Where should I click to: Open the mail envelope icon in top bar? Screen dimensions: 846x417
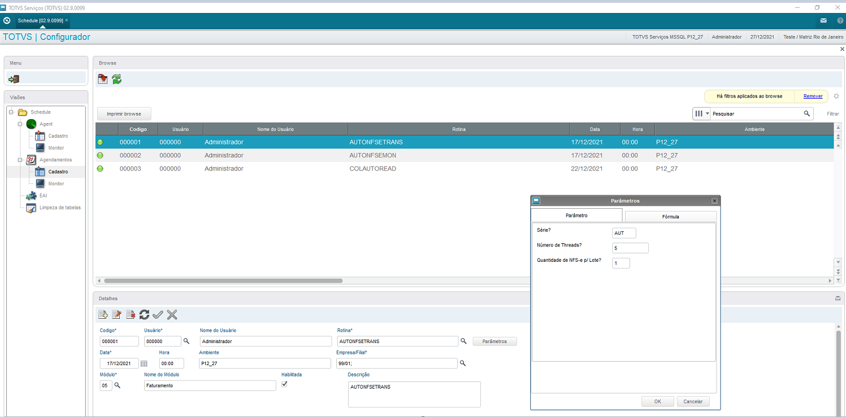(824, 20)
